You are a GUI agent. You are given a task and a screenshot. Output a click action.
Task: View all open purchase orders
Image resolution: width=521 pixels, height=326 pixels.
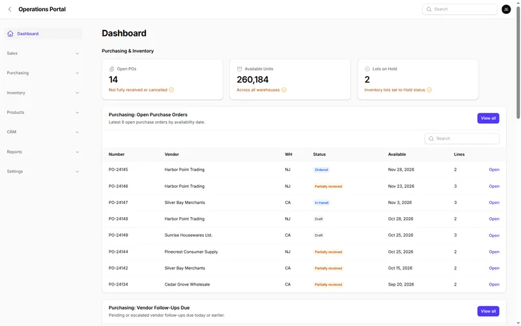pos(488,118)
